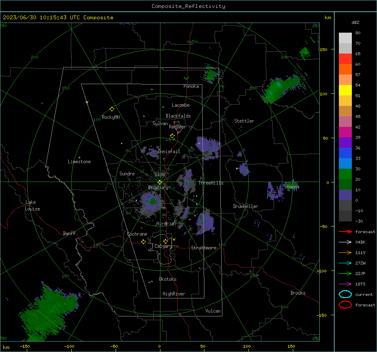Click the red forecast ellipse icon
The width and height of the screenshot is (377, 352).
[x=345, y=305]
